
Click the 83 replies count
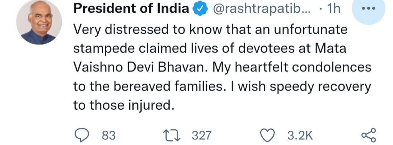click(109, 135)
